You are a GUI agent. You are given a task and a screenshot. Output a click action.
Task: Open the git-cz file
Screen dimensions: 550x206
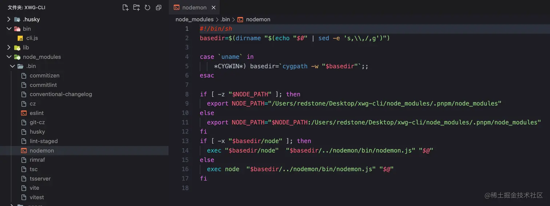click(x=37, y=122)
